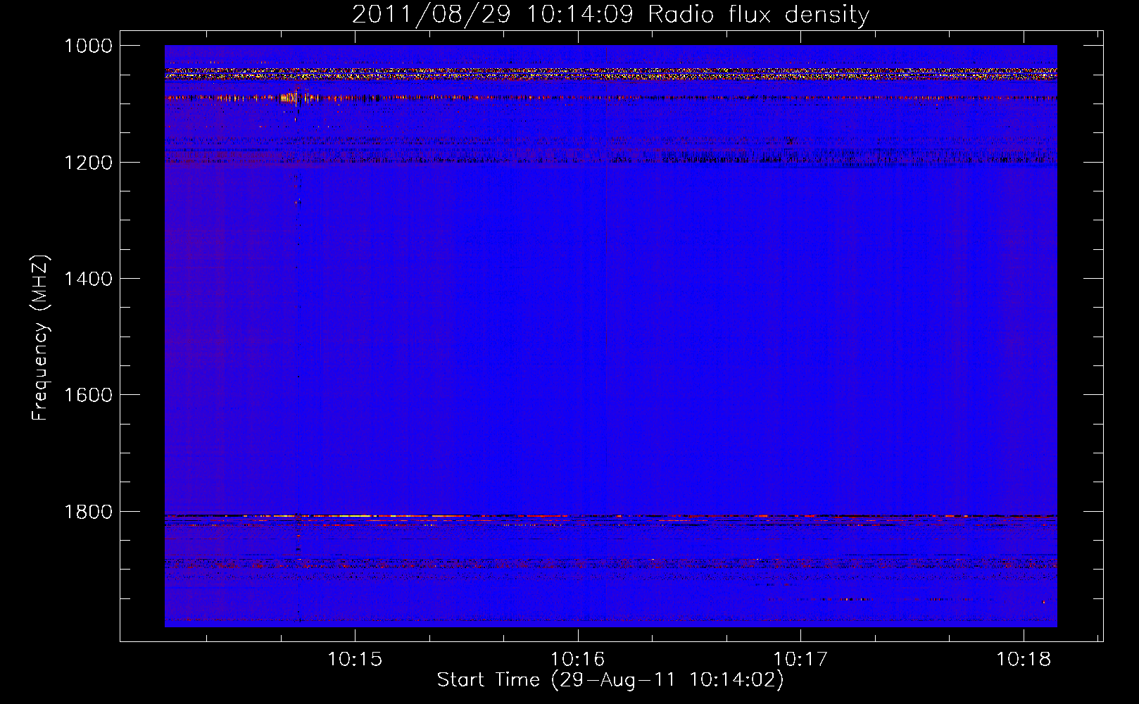Click the 1600 frequency tick label

pos(88,395)
